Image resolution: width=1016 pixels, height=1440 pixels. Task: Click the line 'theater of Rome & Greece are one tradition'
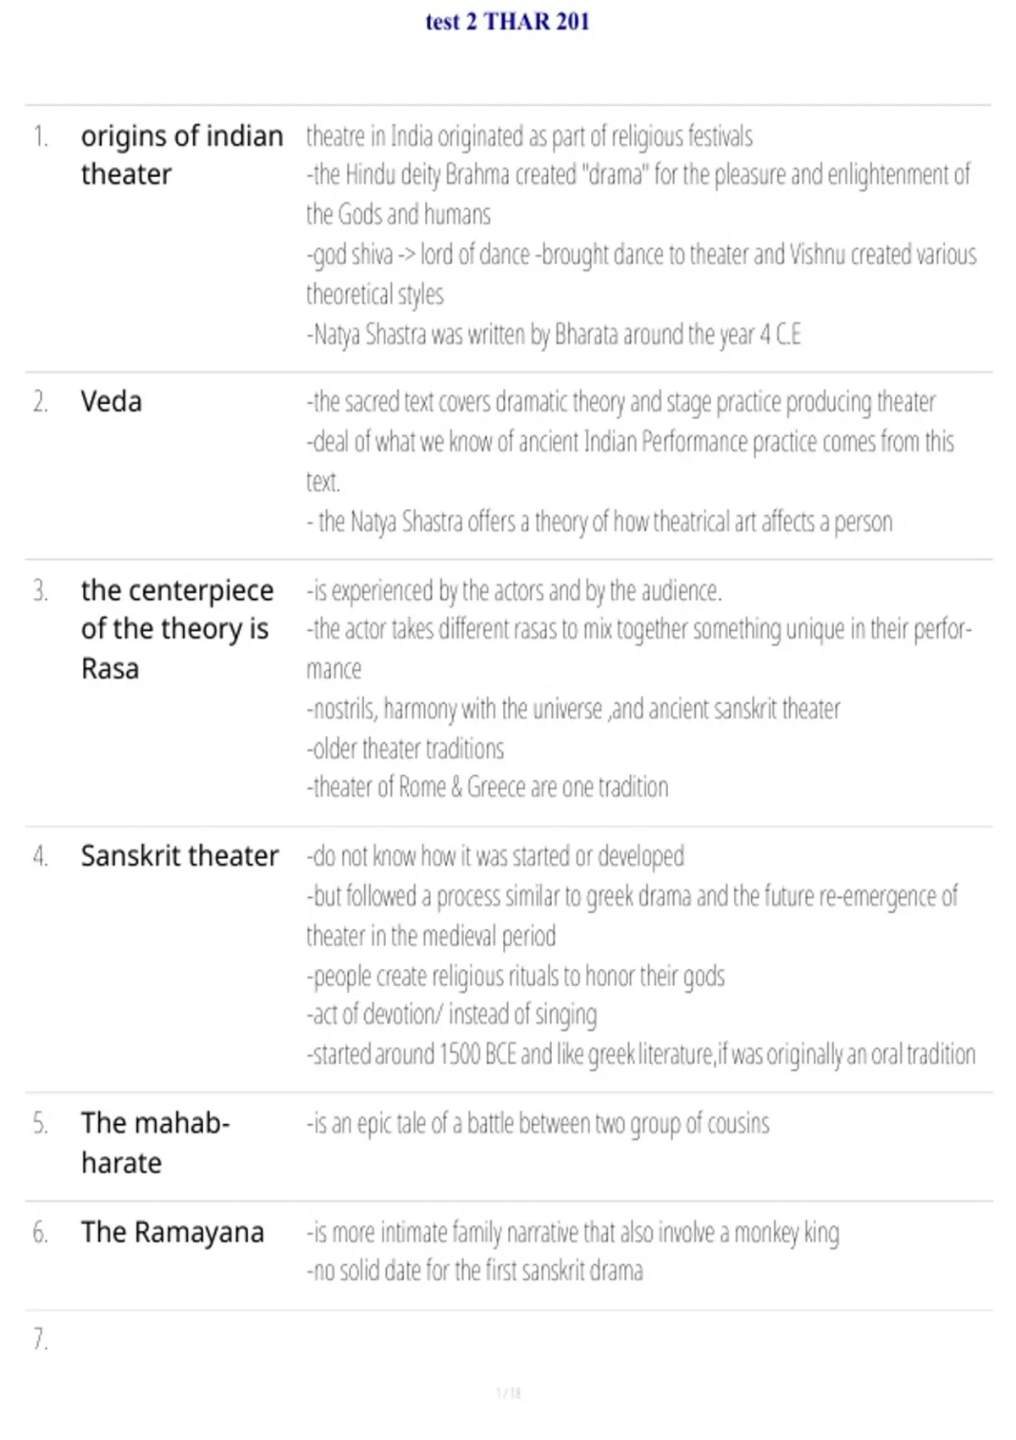tap(488, 788)
